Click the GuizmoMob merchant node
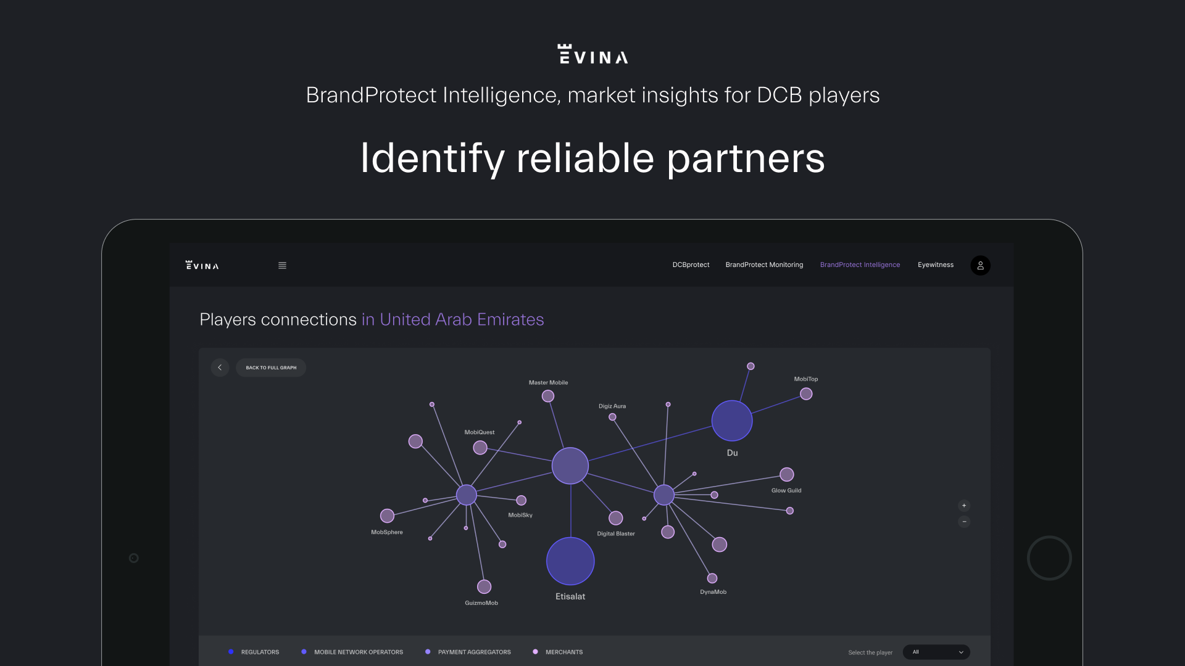This screenshot has height=666, width=1185. coord(484,586)
